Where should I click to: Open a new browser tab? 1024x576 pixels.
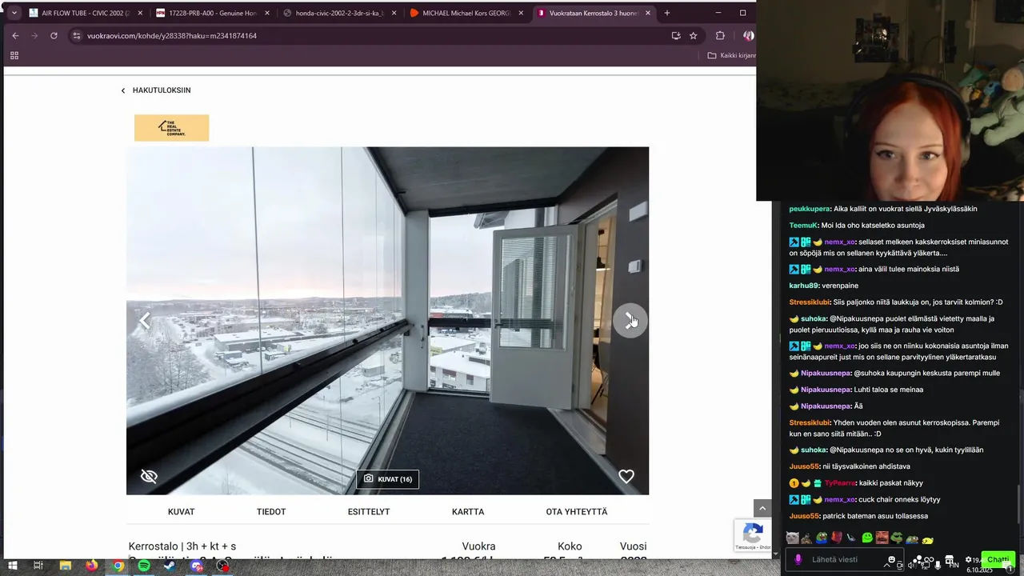[667, 13]
